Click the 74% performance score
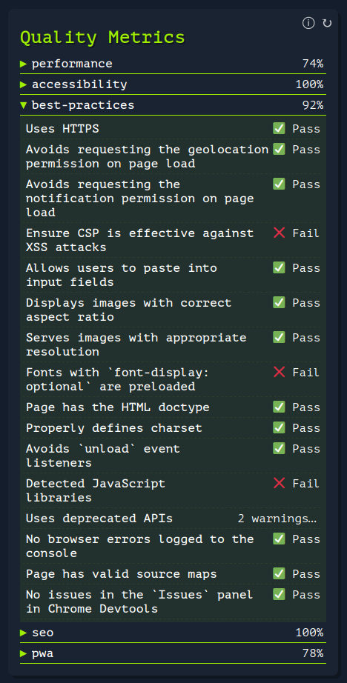 313,64
